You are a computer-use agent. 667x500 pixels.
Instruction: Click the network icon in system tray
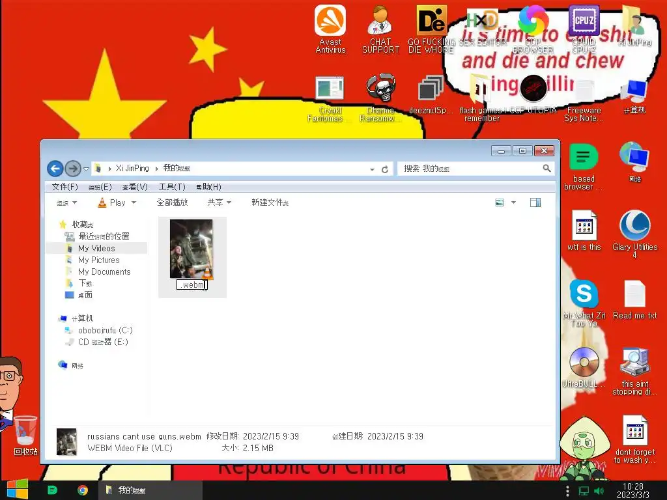pyautogui.click(x=584, y=491)
